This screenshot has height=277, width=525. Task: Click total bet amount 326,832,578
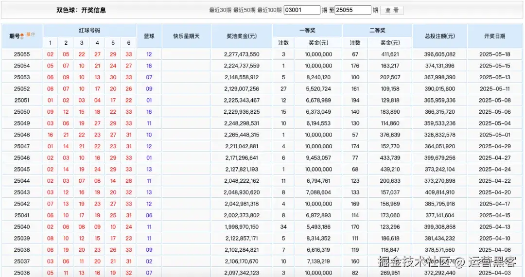coord(439,135)
